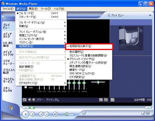The height and width of the screenshot is (121, 155).
Task: Choose SRS WOW エフェクト(S)
Action: [89, 73]
